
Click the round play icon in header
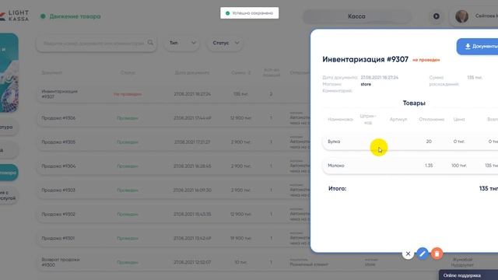tap(437, 16)
